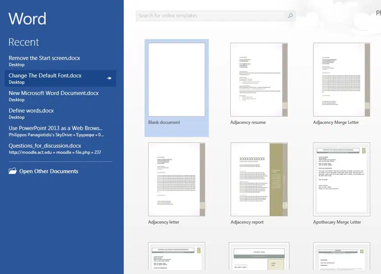Click the Word title
Image resolution: width=381 pixels, height=274 pixels.
pos(27,19)
